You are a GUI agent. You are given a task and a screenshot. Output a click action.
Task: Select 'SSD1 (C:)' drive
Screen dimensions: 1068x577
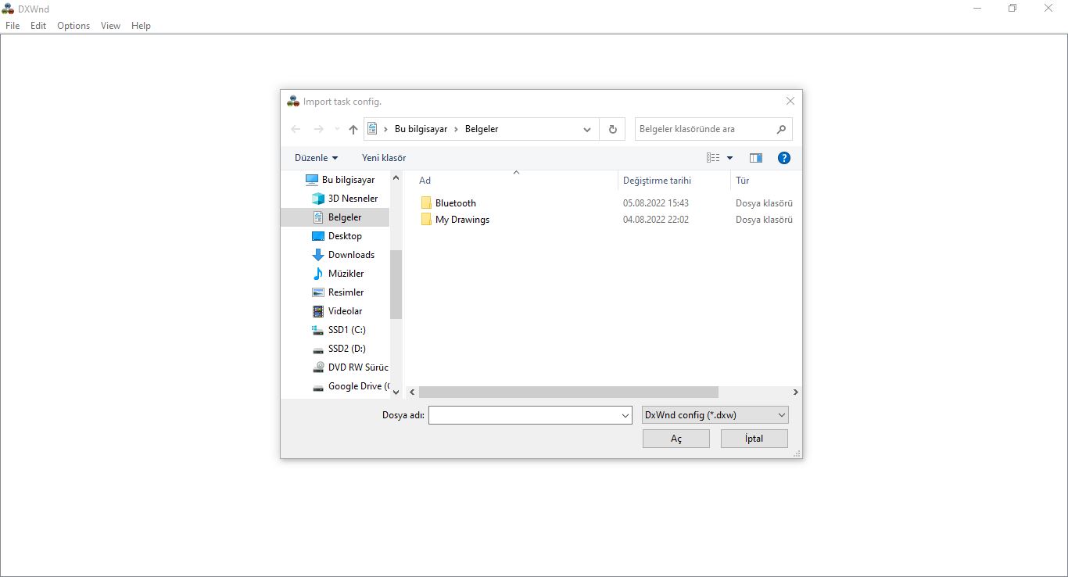346,330
